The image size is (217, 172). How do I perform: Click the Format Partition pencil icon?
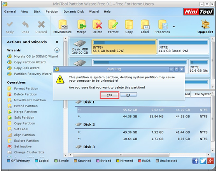[10, 88]
